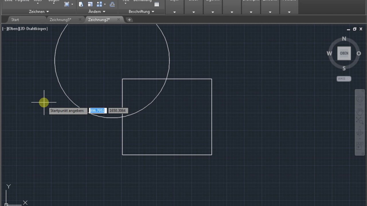Click the Y coordinate field 1650.3064

tap(118, 110)
